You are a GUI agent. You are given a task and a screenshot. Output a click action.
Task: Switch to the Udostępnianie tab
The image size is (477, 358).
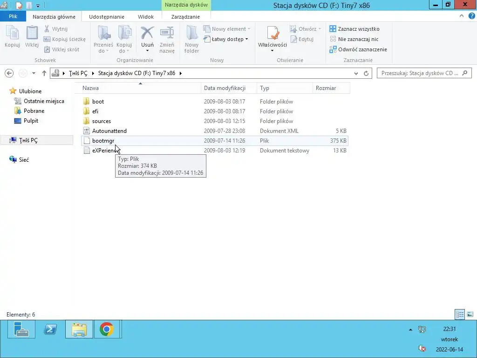[x=107, y=17]
